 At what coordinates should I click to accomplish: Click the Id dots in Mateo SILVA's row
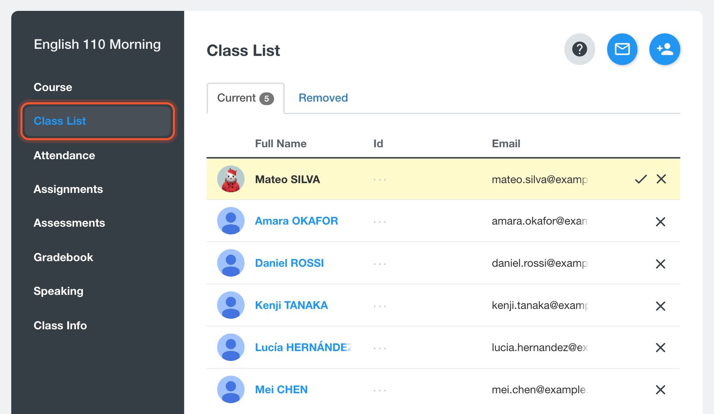tap(380, 180)
